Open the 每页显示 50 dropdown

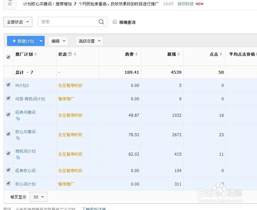click(39, 197)
